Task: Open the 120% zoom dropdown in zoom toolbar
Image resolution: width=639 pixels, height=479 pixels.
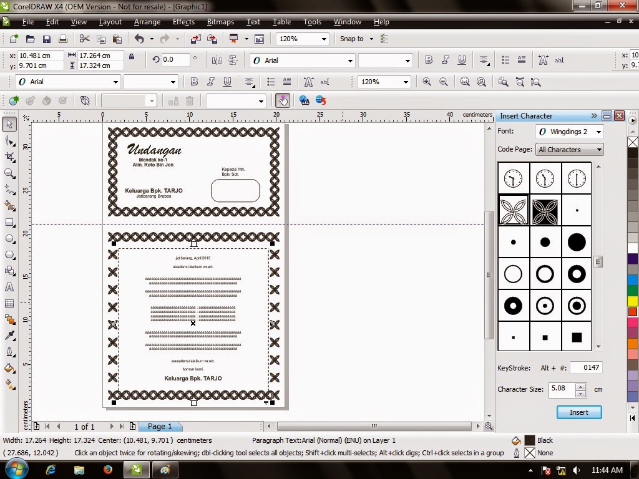Action: pyautogui.click(x=406, y=82)
